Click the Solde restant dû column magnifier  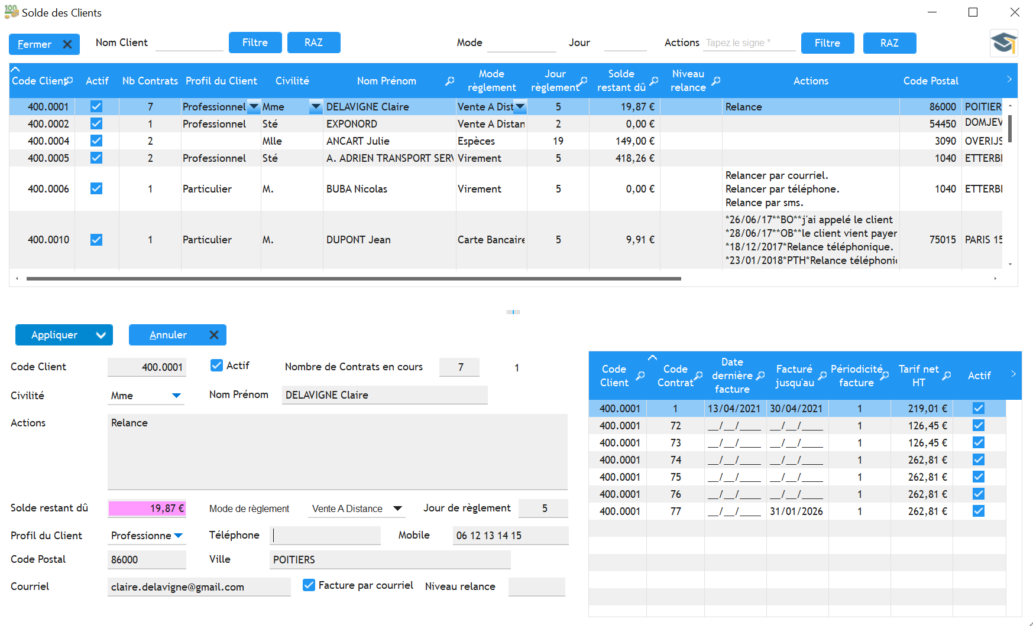[654, 81]
